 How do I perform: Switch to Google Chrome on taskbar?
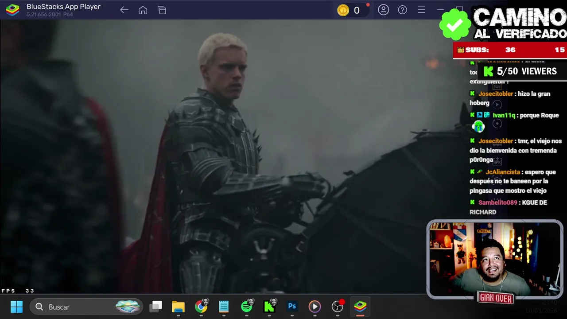pyautogui.click(x=202, y=306)
